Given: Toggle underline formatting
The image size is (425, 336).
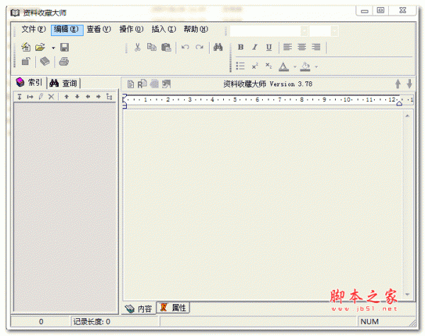Looking at the screenshot, I should coord(268,47).
